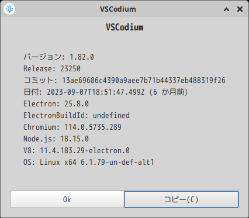Click the Node.js: 18.15.0 line
Viewport: 249px width, 218px height.
[x=56, y=139]
